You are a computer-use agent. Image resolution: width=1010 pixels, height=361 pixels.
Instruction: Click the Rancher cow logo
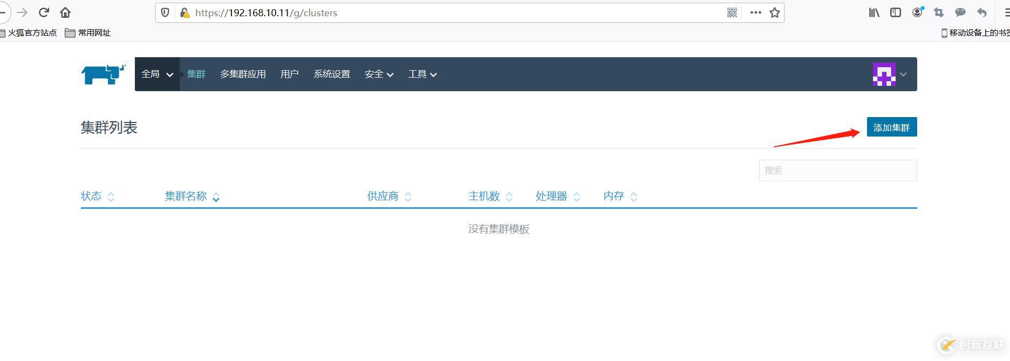point(104,74)
